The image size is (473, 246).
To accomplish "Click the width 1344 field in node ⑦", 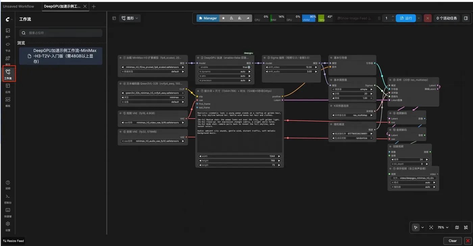I will tap(240, 156).
